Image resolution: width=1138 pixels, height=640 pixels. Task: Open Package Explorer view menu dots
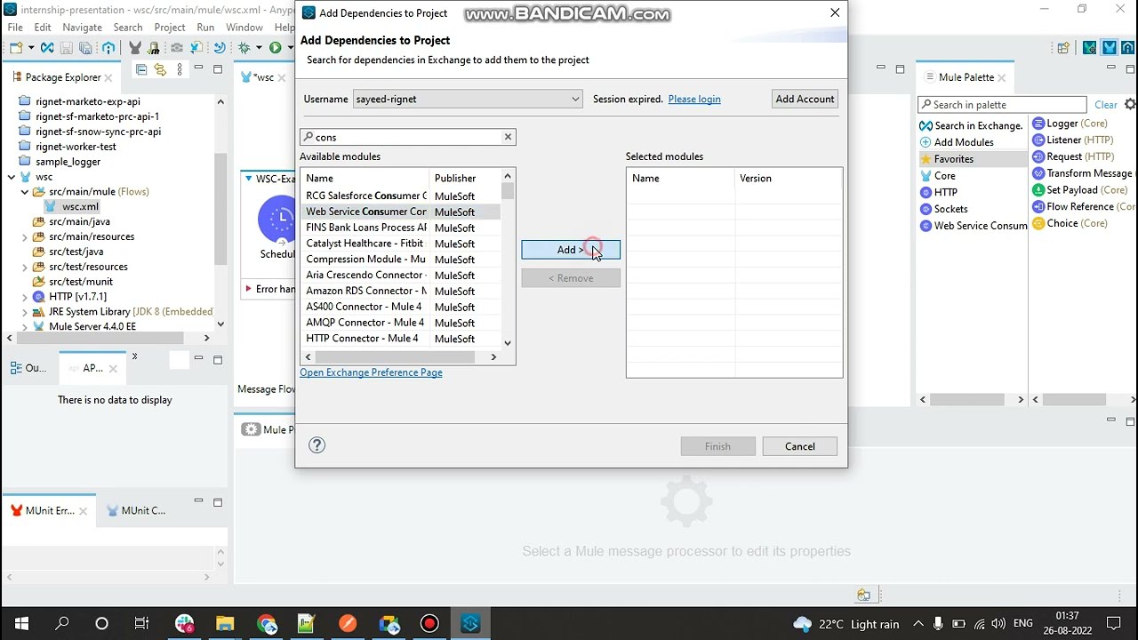pyautogui.click(x=180, y=69)
